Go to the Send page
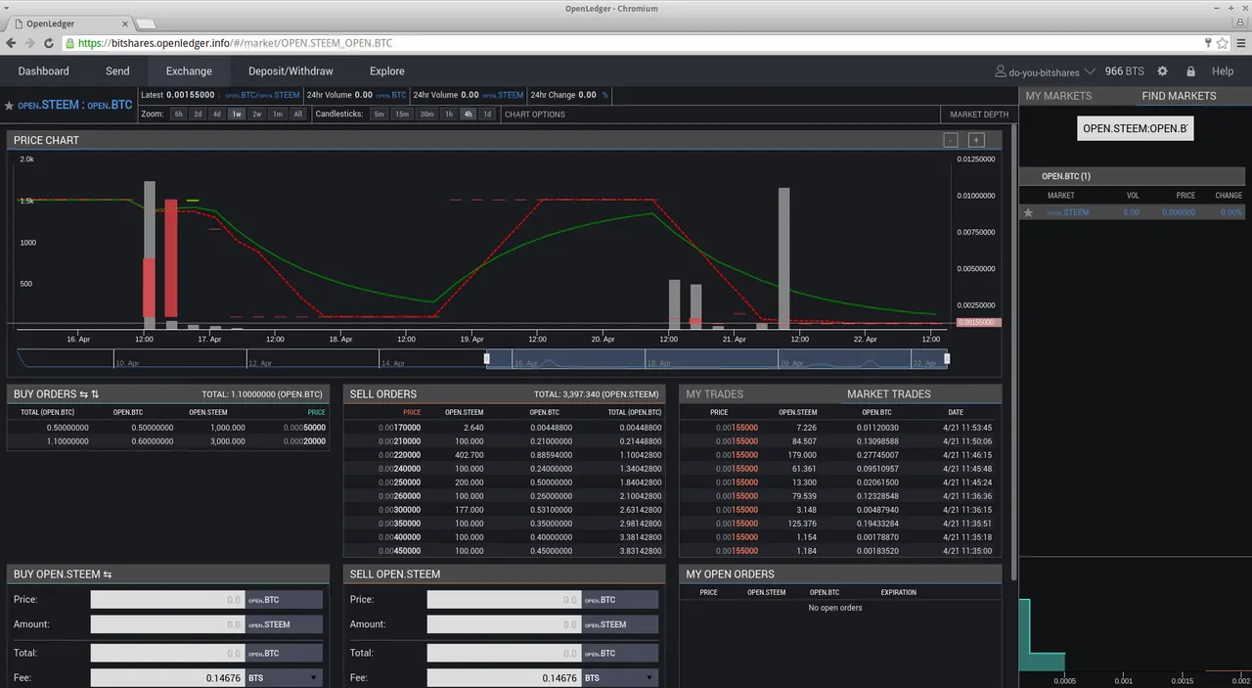The width and height of the screenshot is (1252, 688). (117, 71)
